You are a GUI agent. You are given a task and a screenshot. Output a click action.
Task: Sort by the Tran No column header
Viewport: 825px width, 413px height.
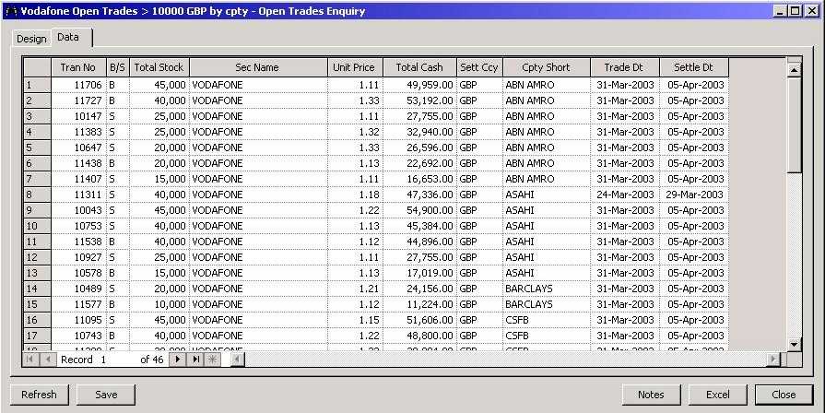pyautogui.click(x=78, y=67)
